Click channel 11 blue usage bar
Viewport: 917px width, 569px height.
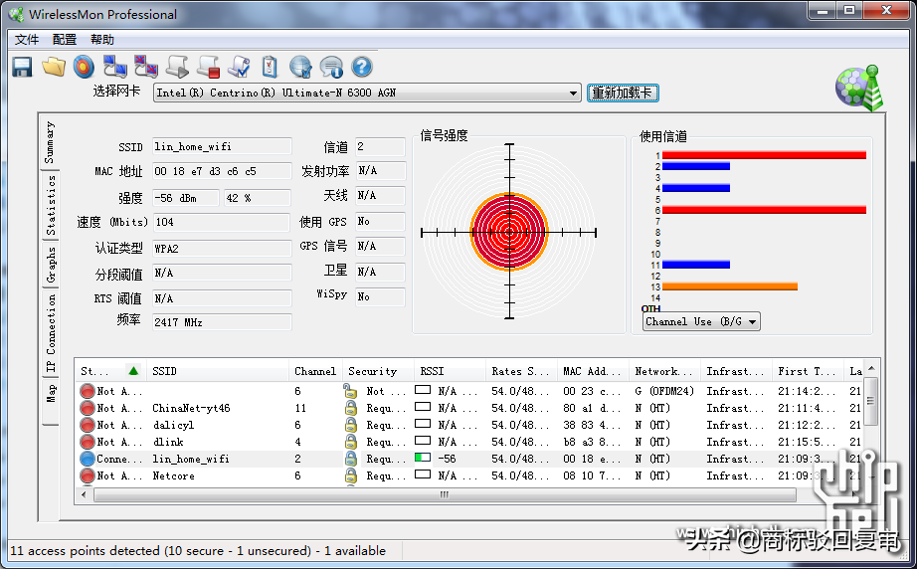[696, 265]
